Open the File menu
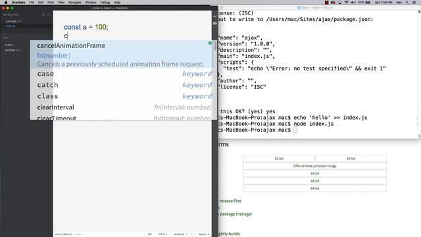Screen dimensions: 421x237 32,3
